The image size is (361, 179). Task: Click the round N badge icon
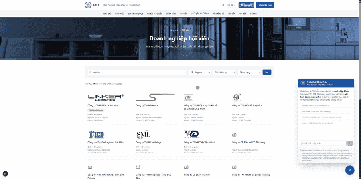(x=5, y=174)
